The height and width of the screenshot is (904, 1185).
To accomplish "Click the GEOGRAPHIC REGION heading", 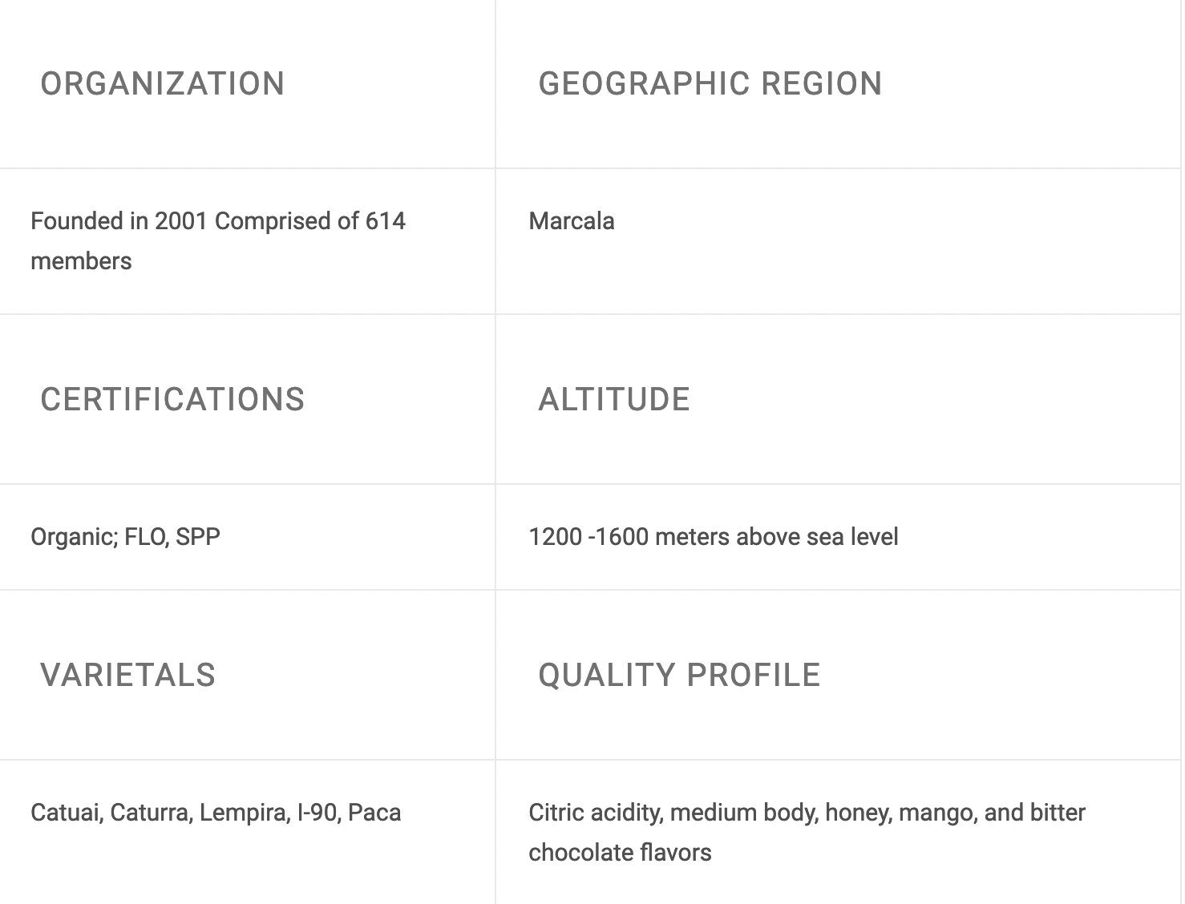I will [710, 84].
